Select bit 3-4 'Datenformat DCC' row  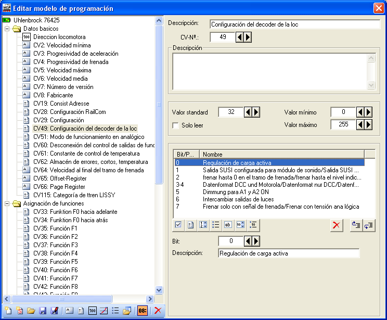269,185
